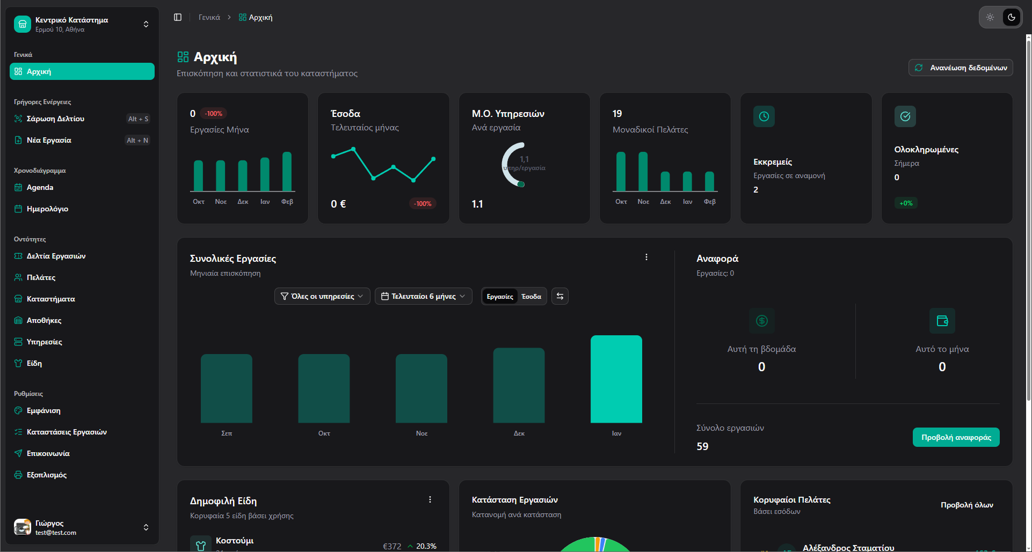Open Καταστήματα stores page
The height and width of the screenshot is (552, 1032).
[82, 299]
